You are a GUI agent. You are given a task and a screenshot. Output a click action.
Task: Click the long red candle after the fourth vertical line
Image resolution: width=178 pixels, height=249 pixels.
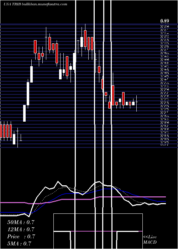[x=113, y=95]
